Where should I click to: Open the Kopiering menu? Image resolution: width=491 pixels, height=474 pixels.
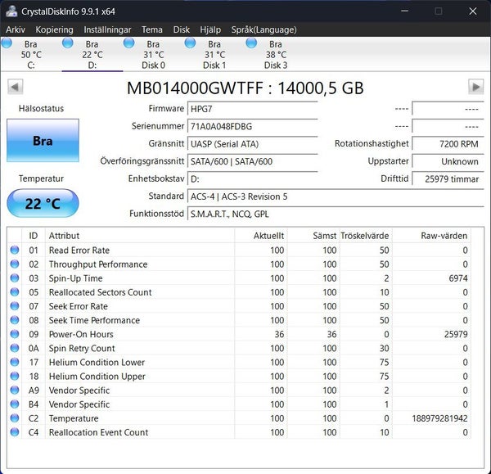(54, 29)
